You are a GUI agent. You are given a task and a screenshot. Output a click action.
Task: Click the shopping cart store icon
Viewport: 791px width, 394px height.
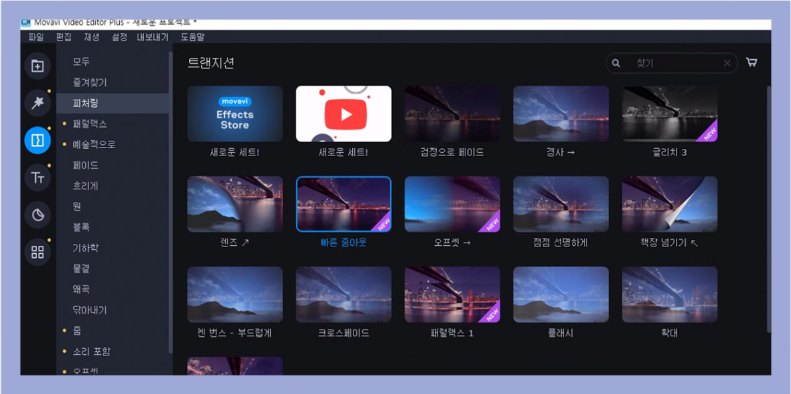click(x=752, y=63)
